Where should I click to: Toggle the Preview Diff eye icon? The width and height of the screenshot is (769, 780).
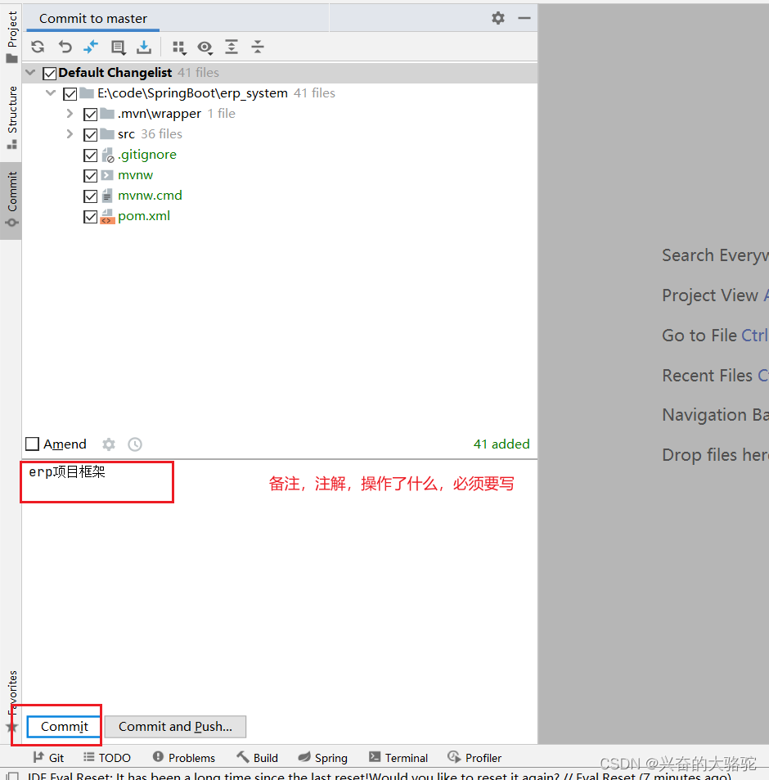tap(205, 47)
